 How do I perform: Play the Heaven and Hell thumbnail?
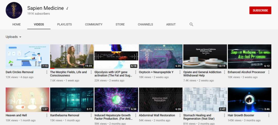(x=28, y=99)
